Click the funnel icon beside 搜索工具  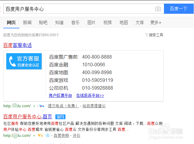tap(147, 35)
